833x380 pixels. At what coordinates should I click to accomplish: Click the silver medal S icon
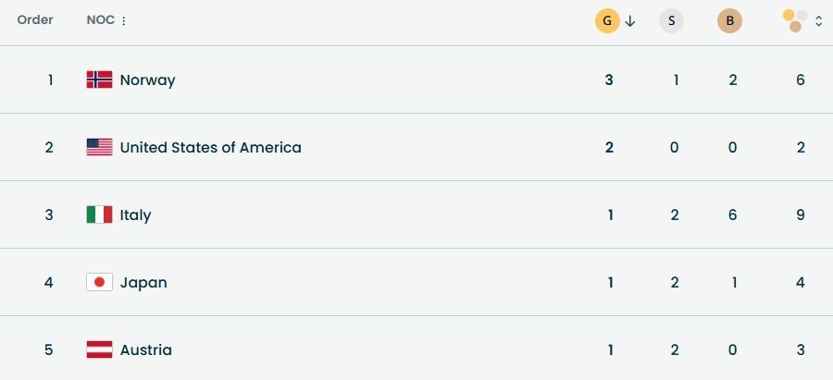coord(671,20)
